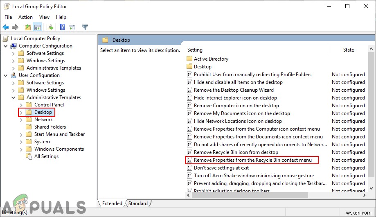
Task: Click the Filter funnel toolbar icon
Action: tap(85, 27)
